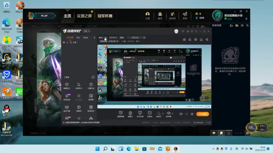Viewport: 273px width, 153px height.
Task: Expand speaker options arrow
Action: pos(173,114)
